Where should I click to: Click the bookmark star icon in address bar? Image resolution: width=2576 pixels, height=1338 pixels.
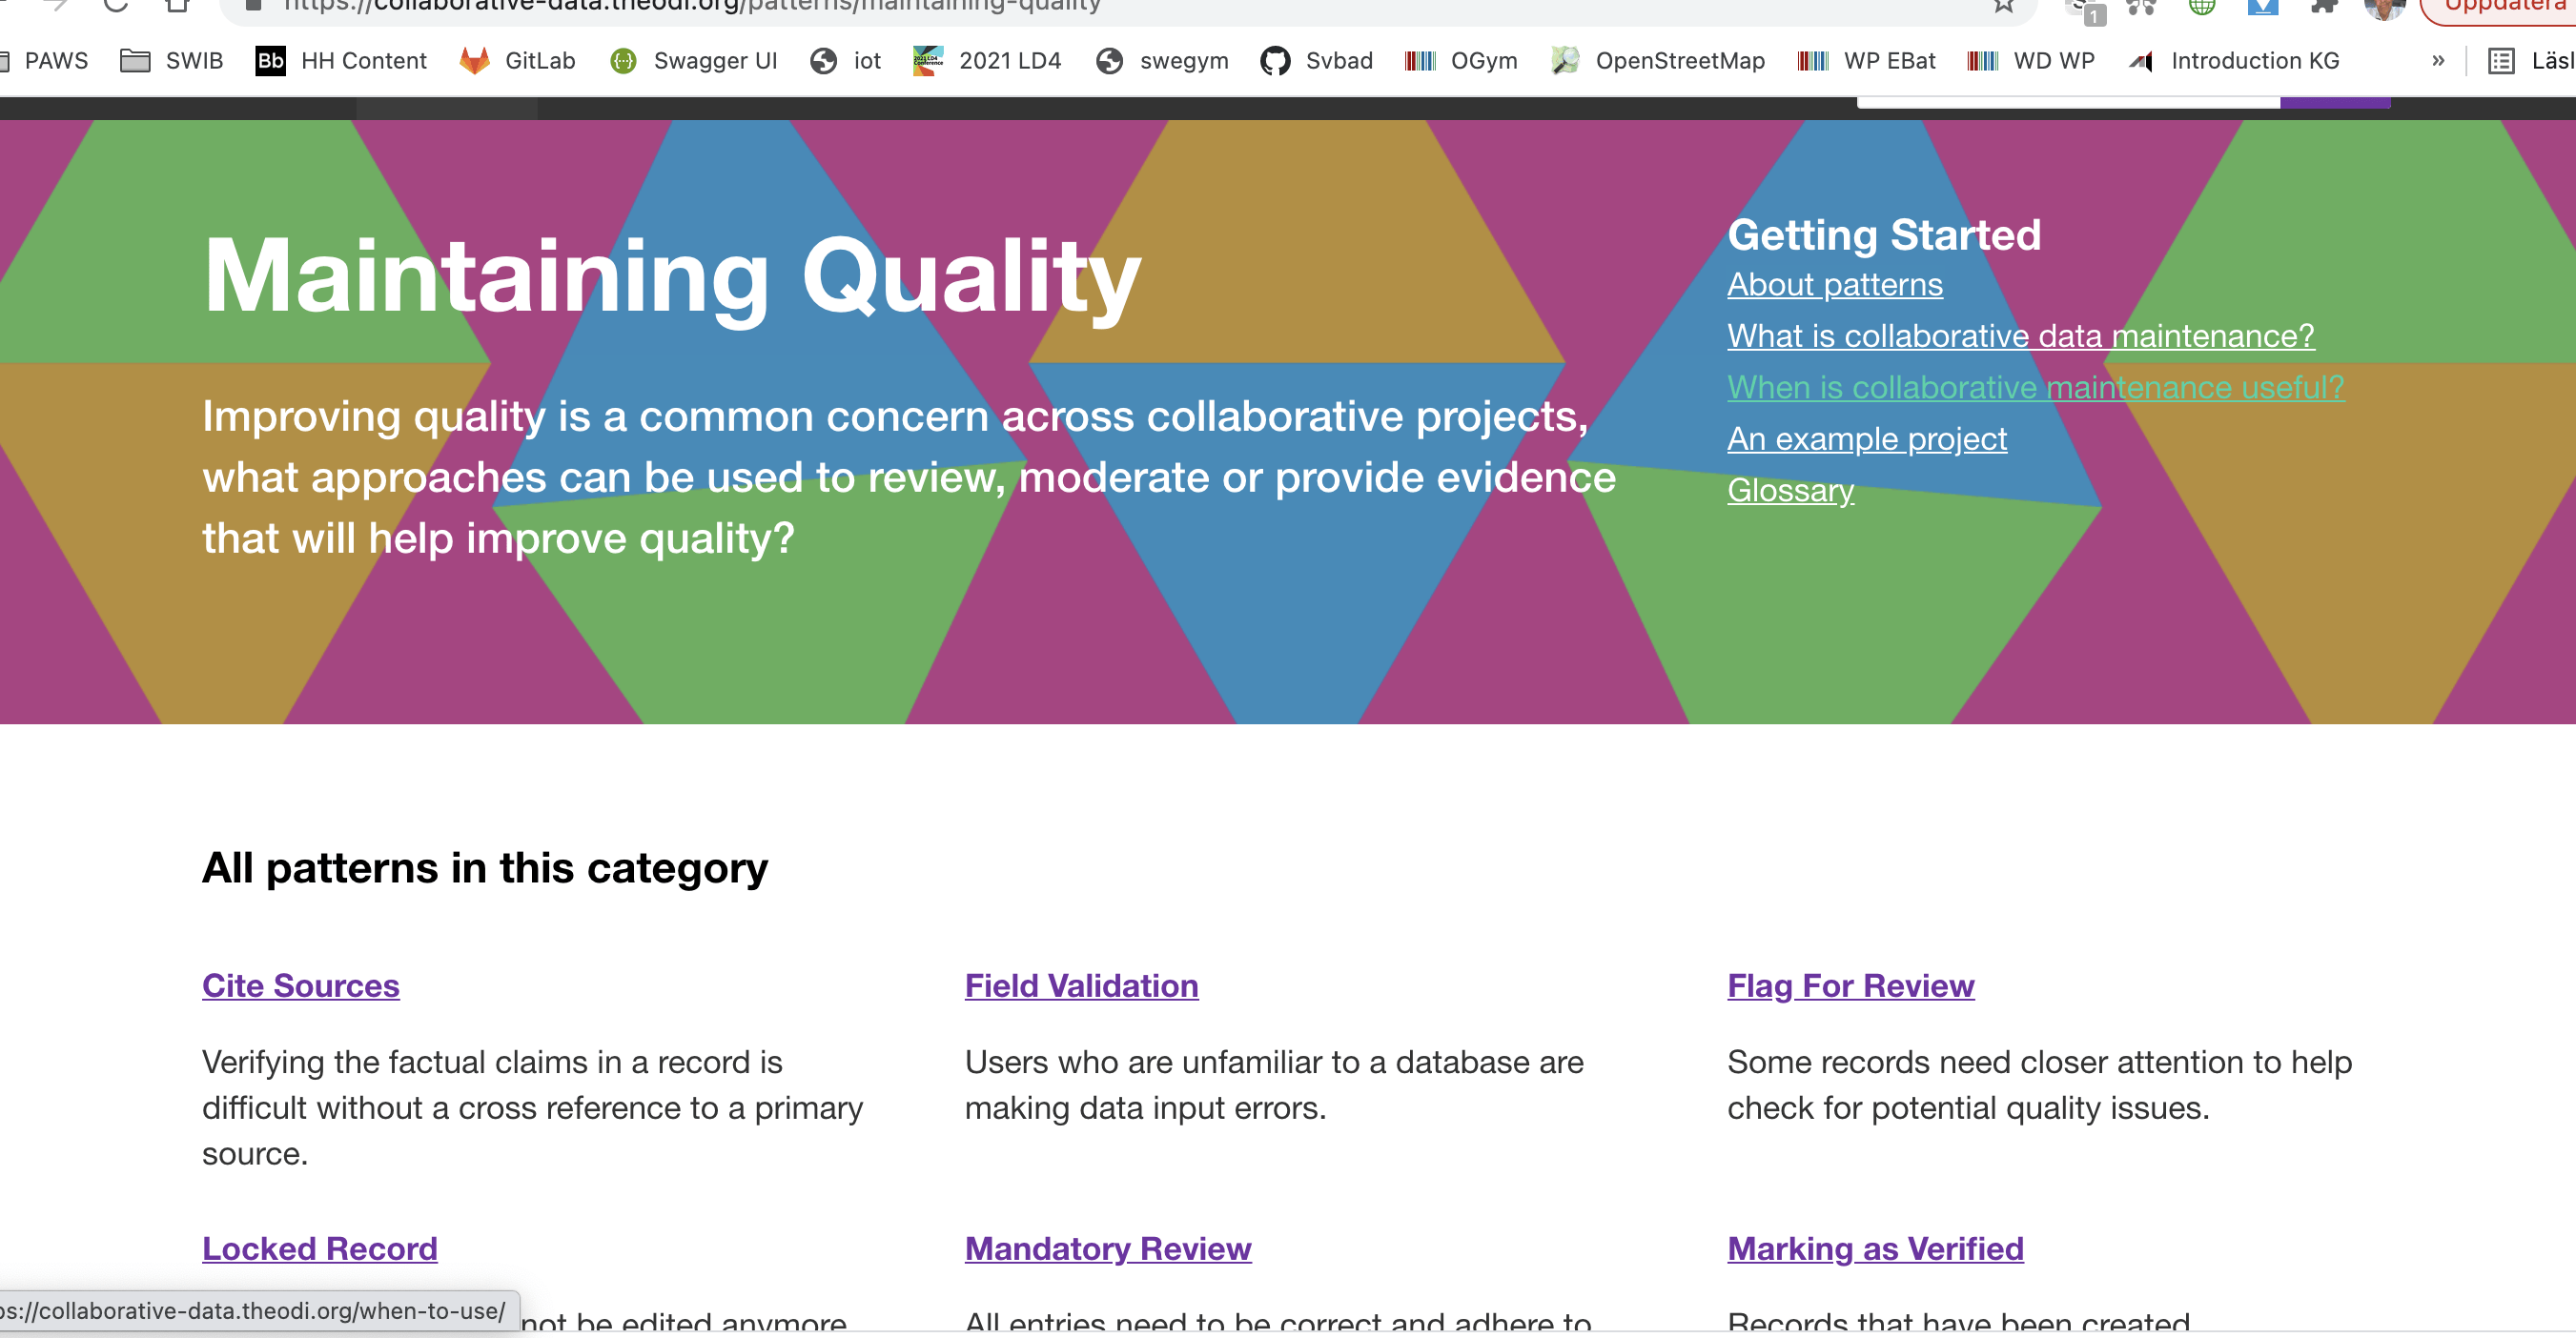coord(2003,6)
